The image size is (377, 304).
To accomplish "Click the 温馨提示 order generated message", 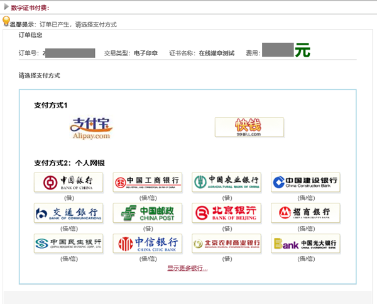I will pos(63,25).
